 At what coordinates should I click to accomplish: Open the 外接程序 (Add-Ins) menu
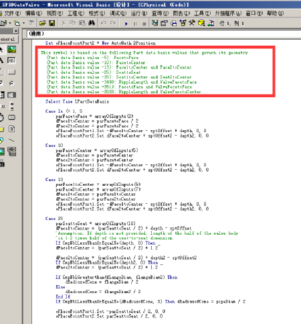pos(228,13)
